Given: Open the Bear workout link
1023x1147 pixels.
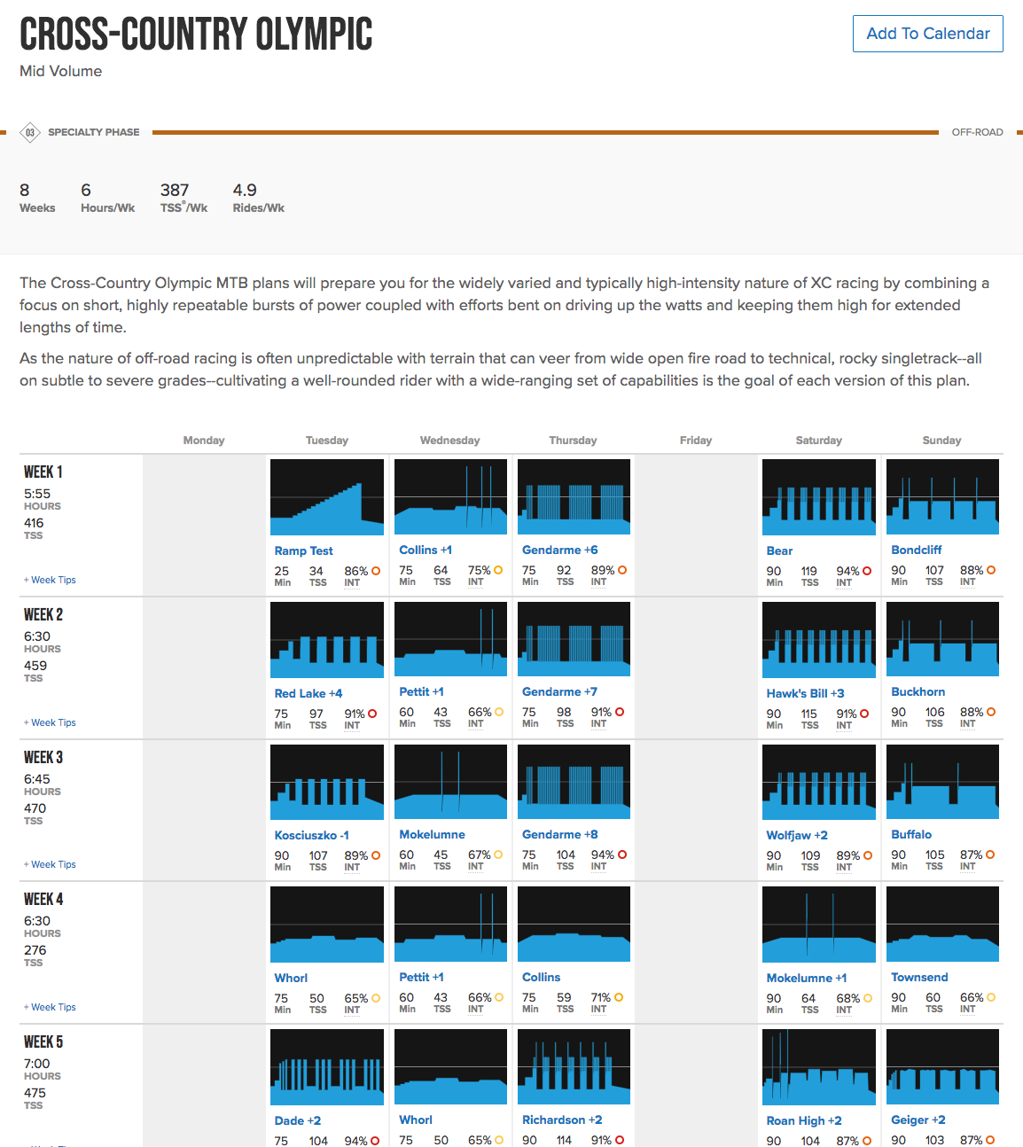Looking at the screenshot, I should coord(779,550).
